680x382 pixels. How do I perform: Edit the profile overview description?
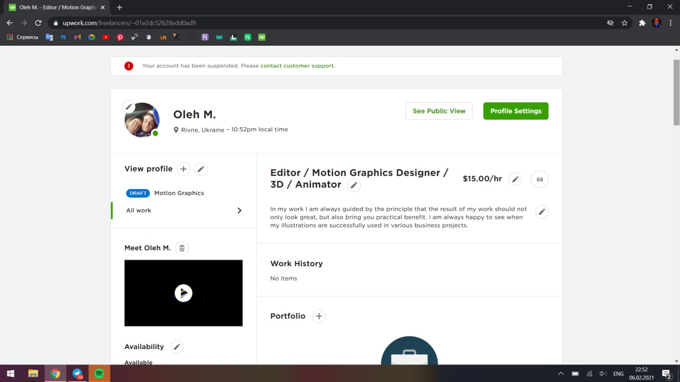[x=541, y=211]
